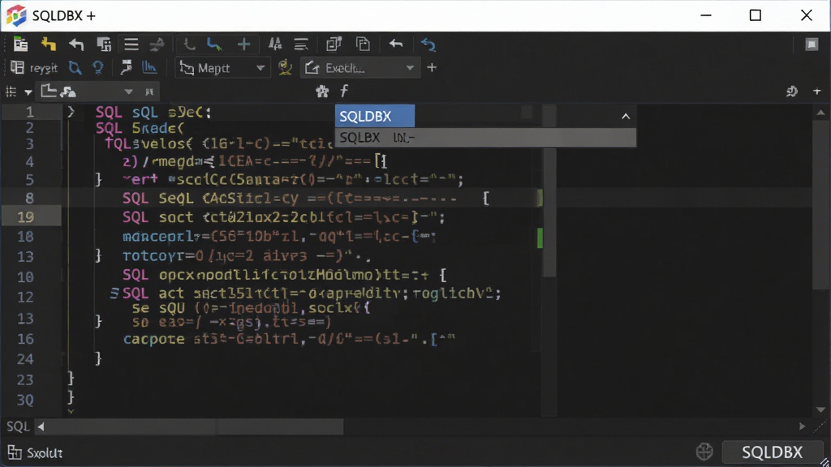Click the grey hook icon in the top toolbar

click(189, 45)
